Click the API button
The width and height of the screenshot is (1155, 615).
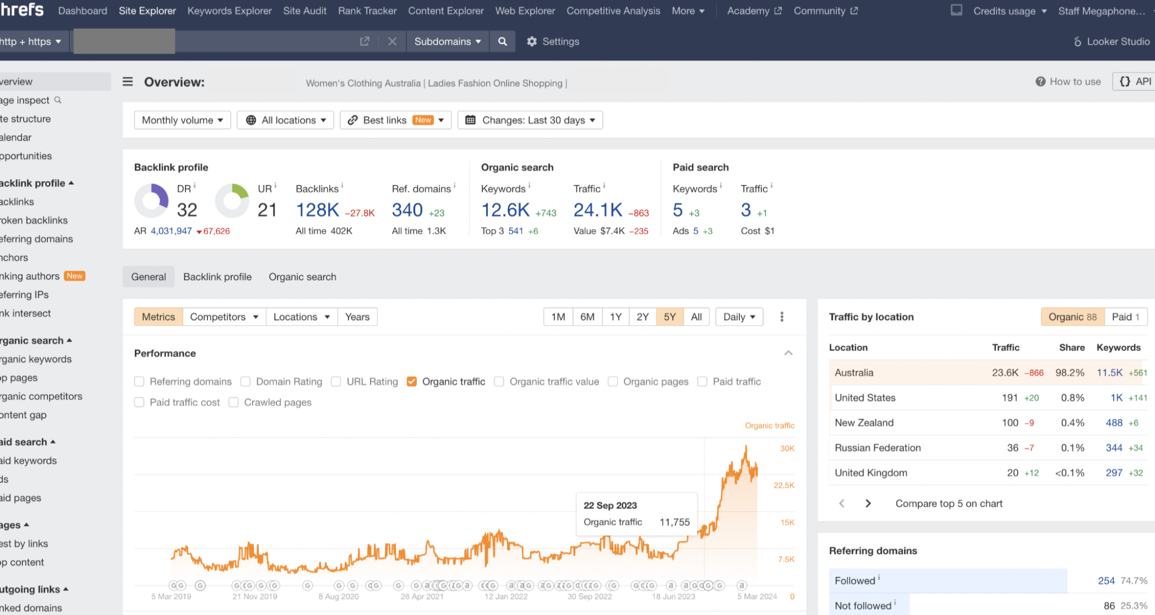[x=1135, y=82]
